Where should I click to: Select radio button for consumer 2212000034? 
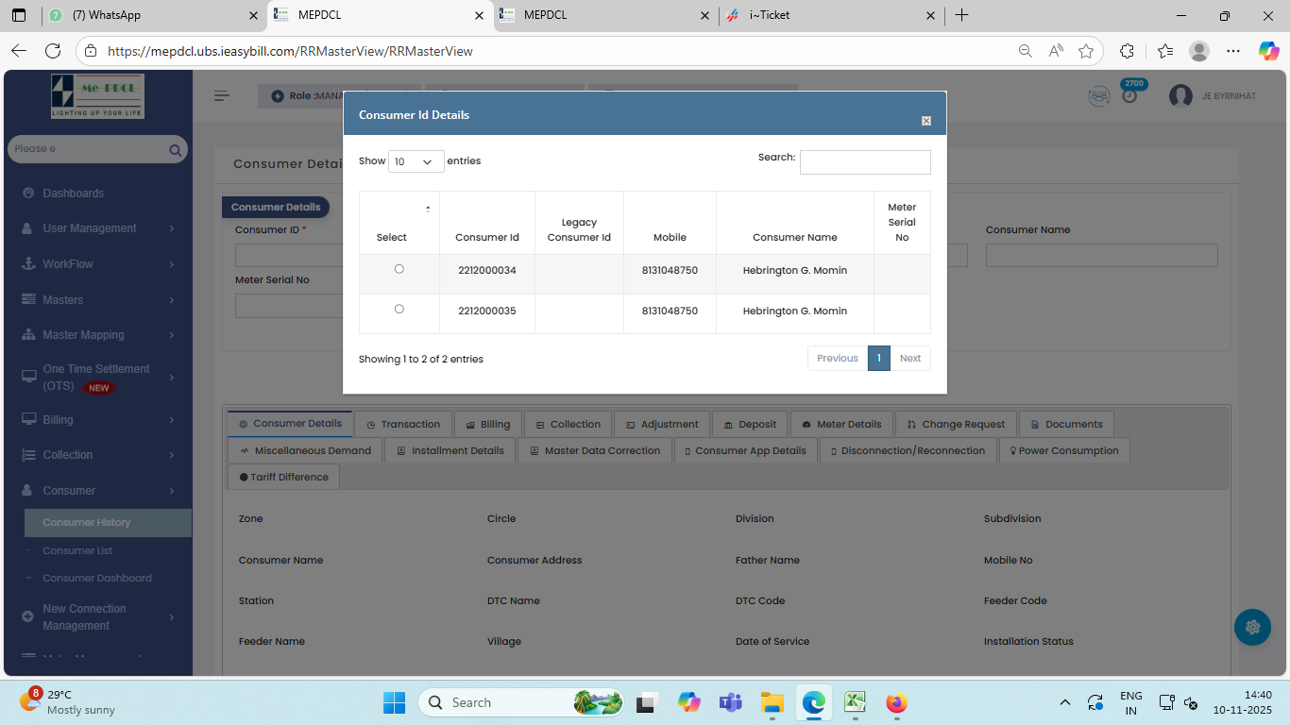coord(399,269)
